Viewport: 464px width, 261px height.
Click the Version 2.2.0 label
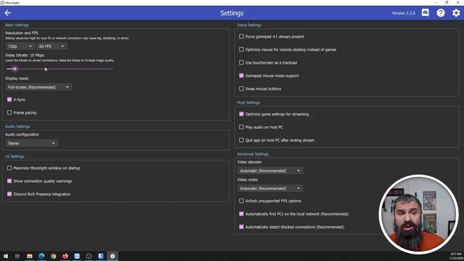(x=403, y=13)
